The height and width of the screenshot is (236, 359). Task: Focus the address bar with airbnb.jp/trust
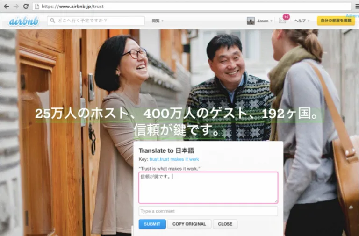pos(192,7)
